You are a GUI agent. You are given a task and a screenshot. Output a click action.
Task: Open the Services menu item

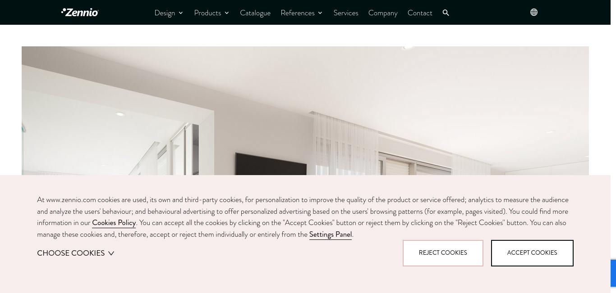pyautogui.click(x=346, y=13)
